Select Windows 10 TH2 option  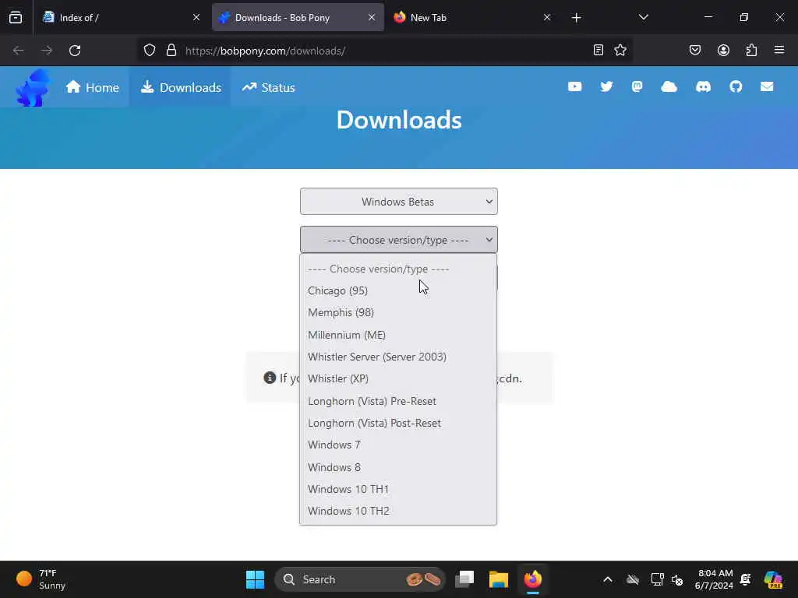398,511
